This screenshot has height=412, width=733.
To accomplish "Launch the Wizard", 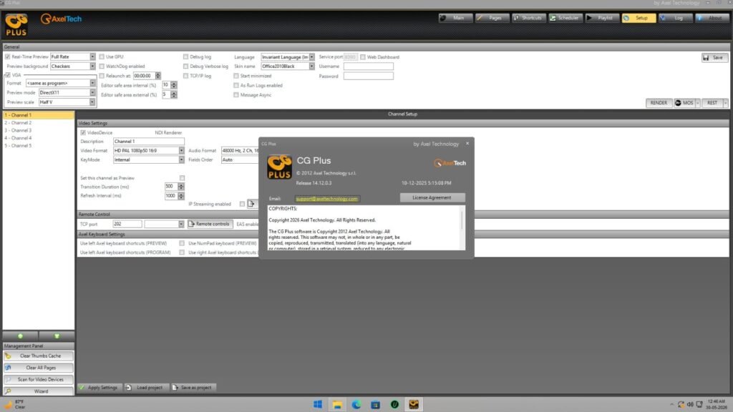I will pos(39,391).
